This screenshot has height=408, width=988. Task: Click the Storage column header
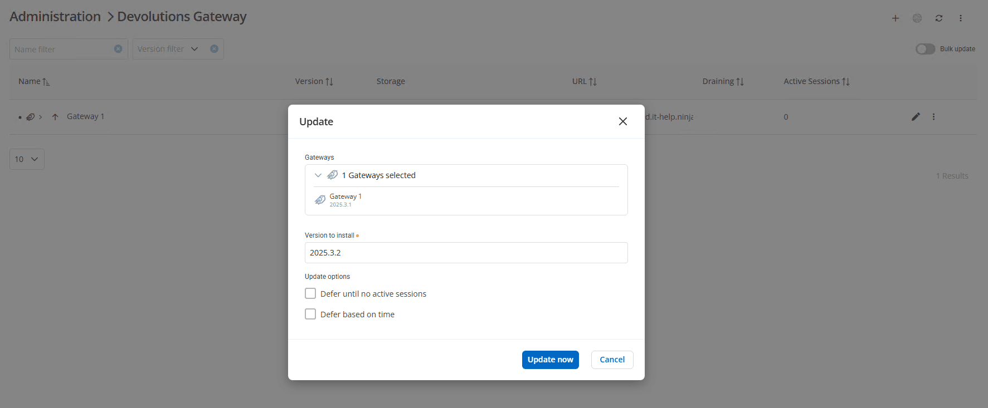coord(391,81)
